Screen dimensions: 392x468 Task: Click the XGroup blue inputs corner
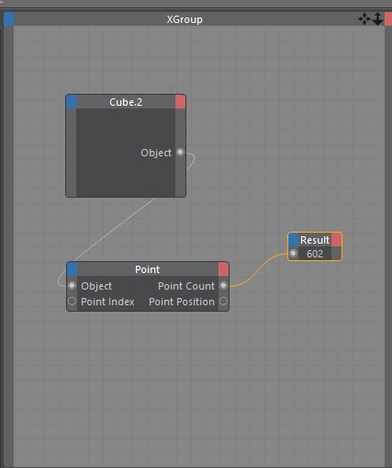(x=9, y=19)
